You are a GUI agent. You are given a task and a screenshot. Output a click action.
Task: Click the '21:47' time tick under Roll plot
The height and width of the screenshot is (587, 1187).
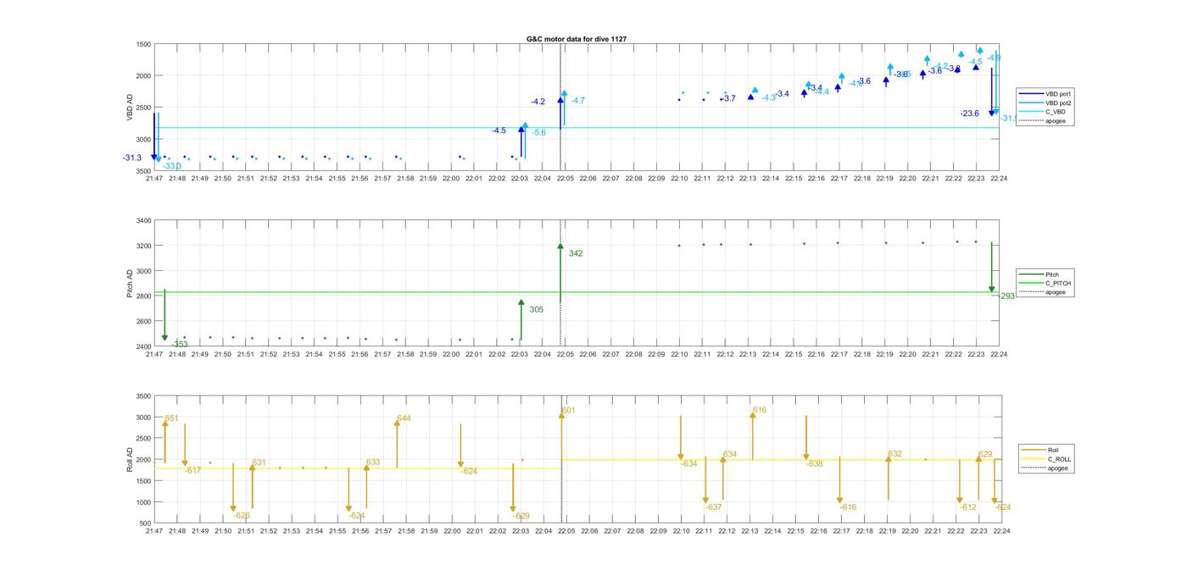click(x=154, y=531)
